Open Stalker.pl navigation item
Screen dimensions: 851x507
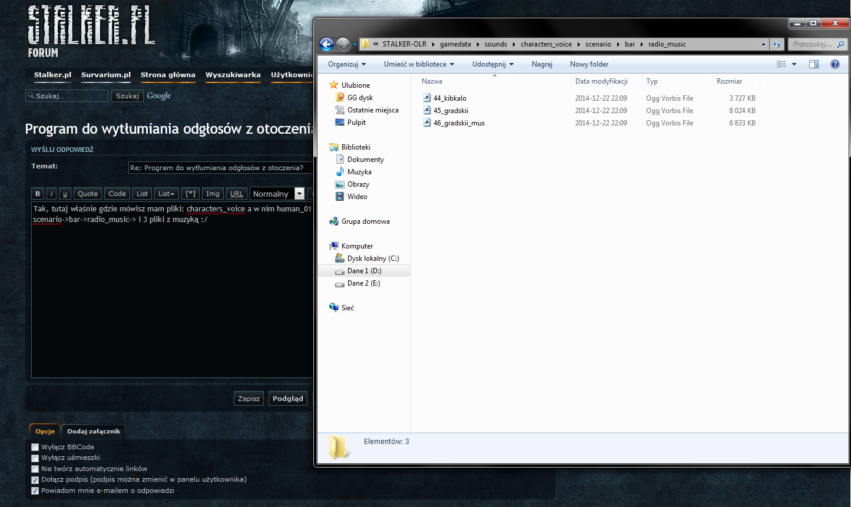pyautogui.click(x=52, y=75)
